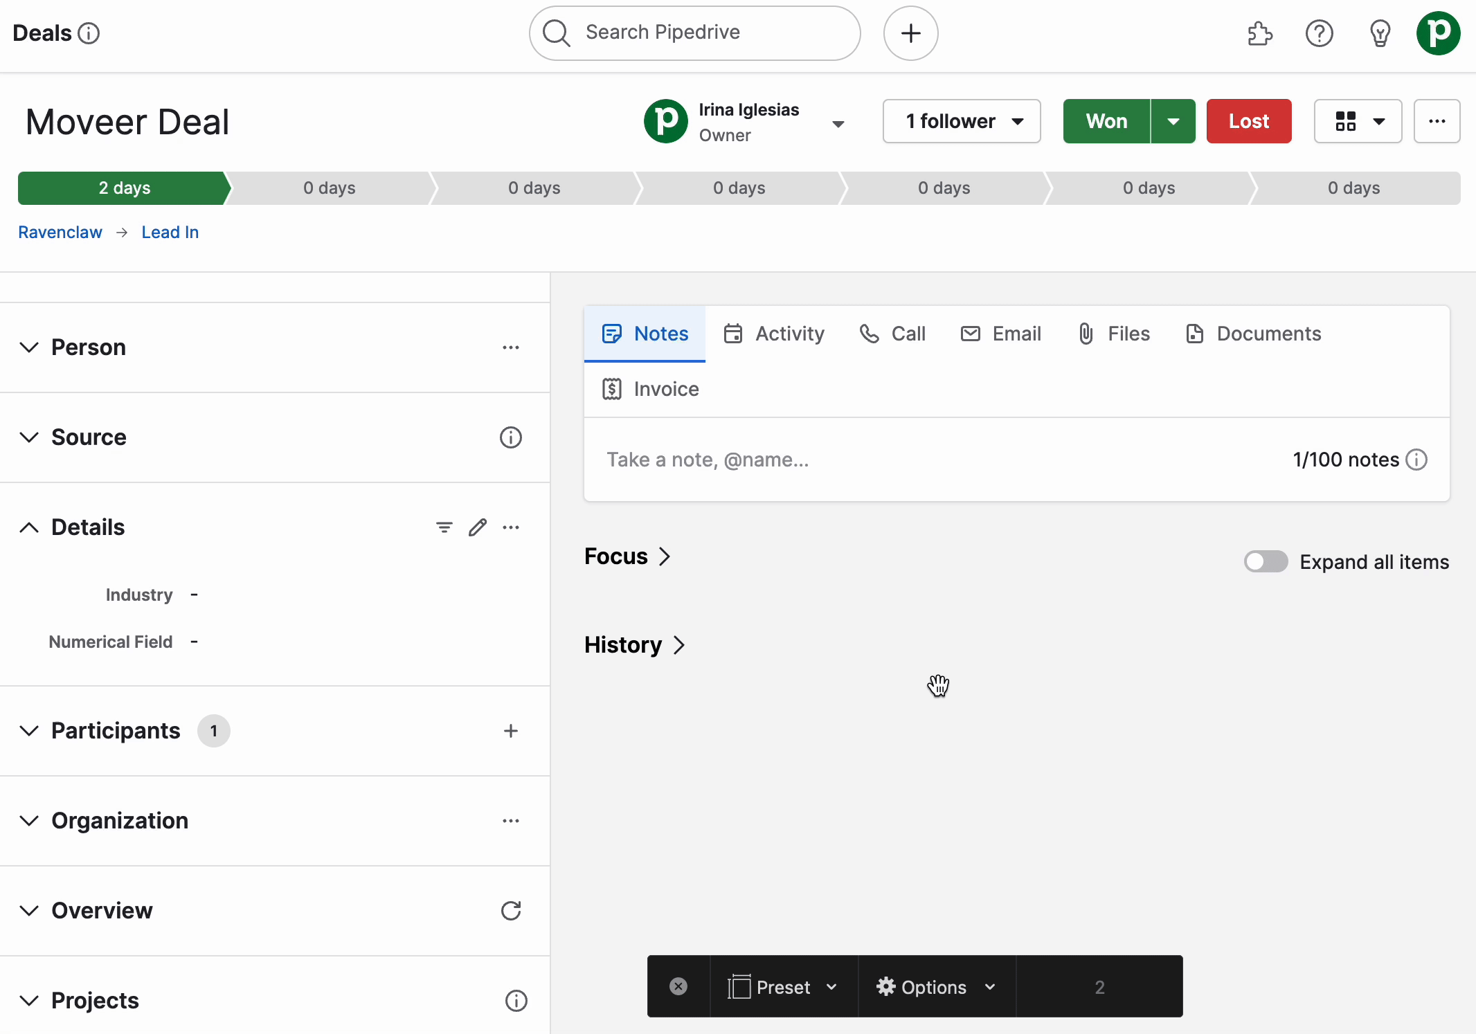Switch to the Documents tab

point(1253,334)
